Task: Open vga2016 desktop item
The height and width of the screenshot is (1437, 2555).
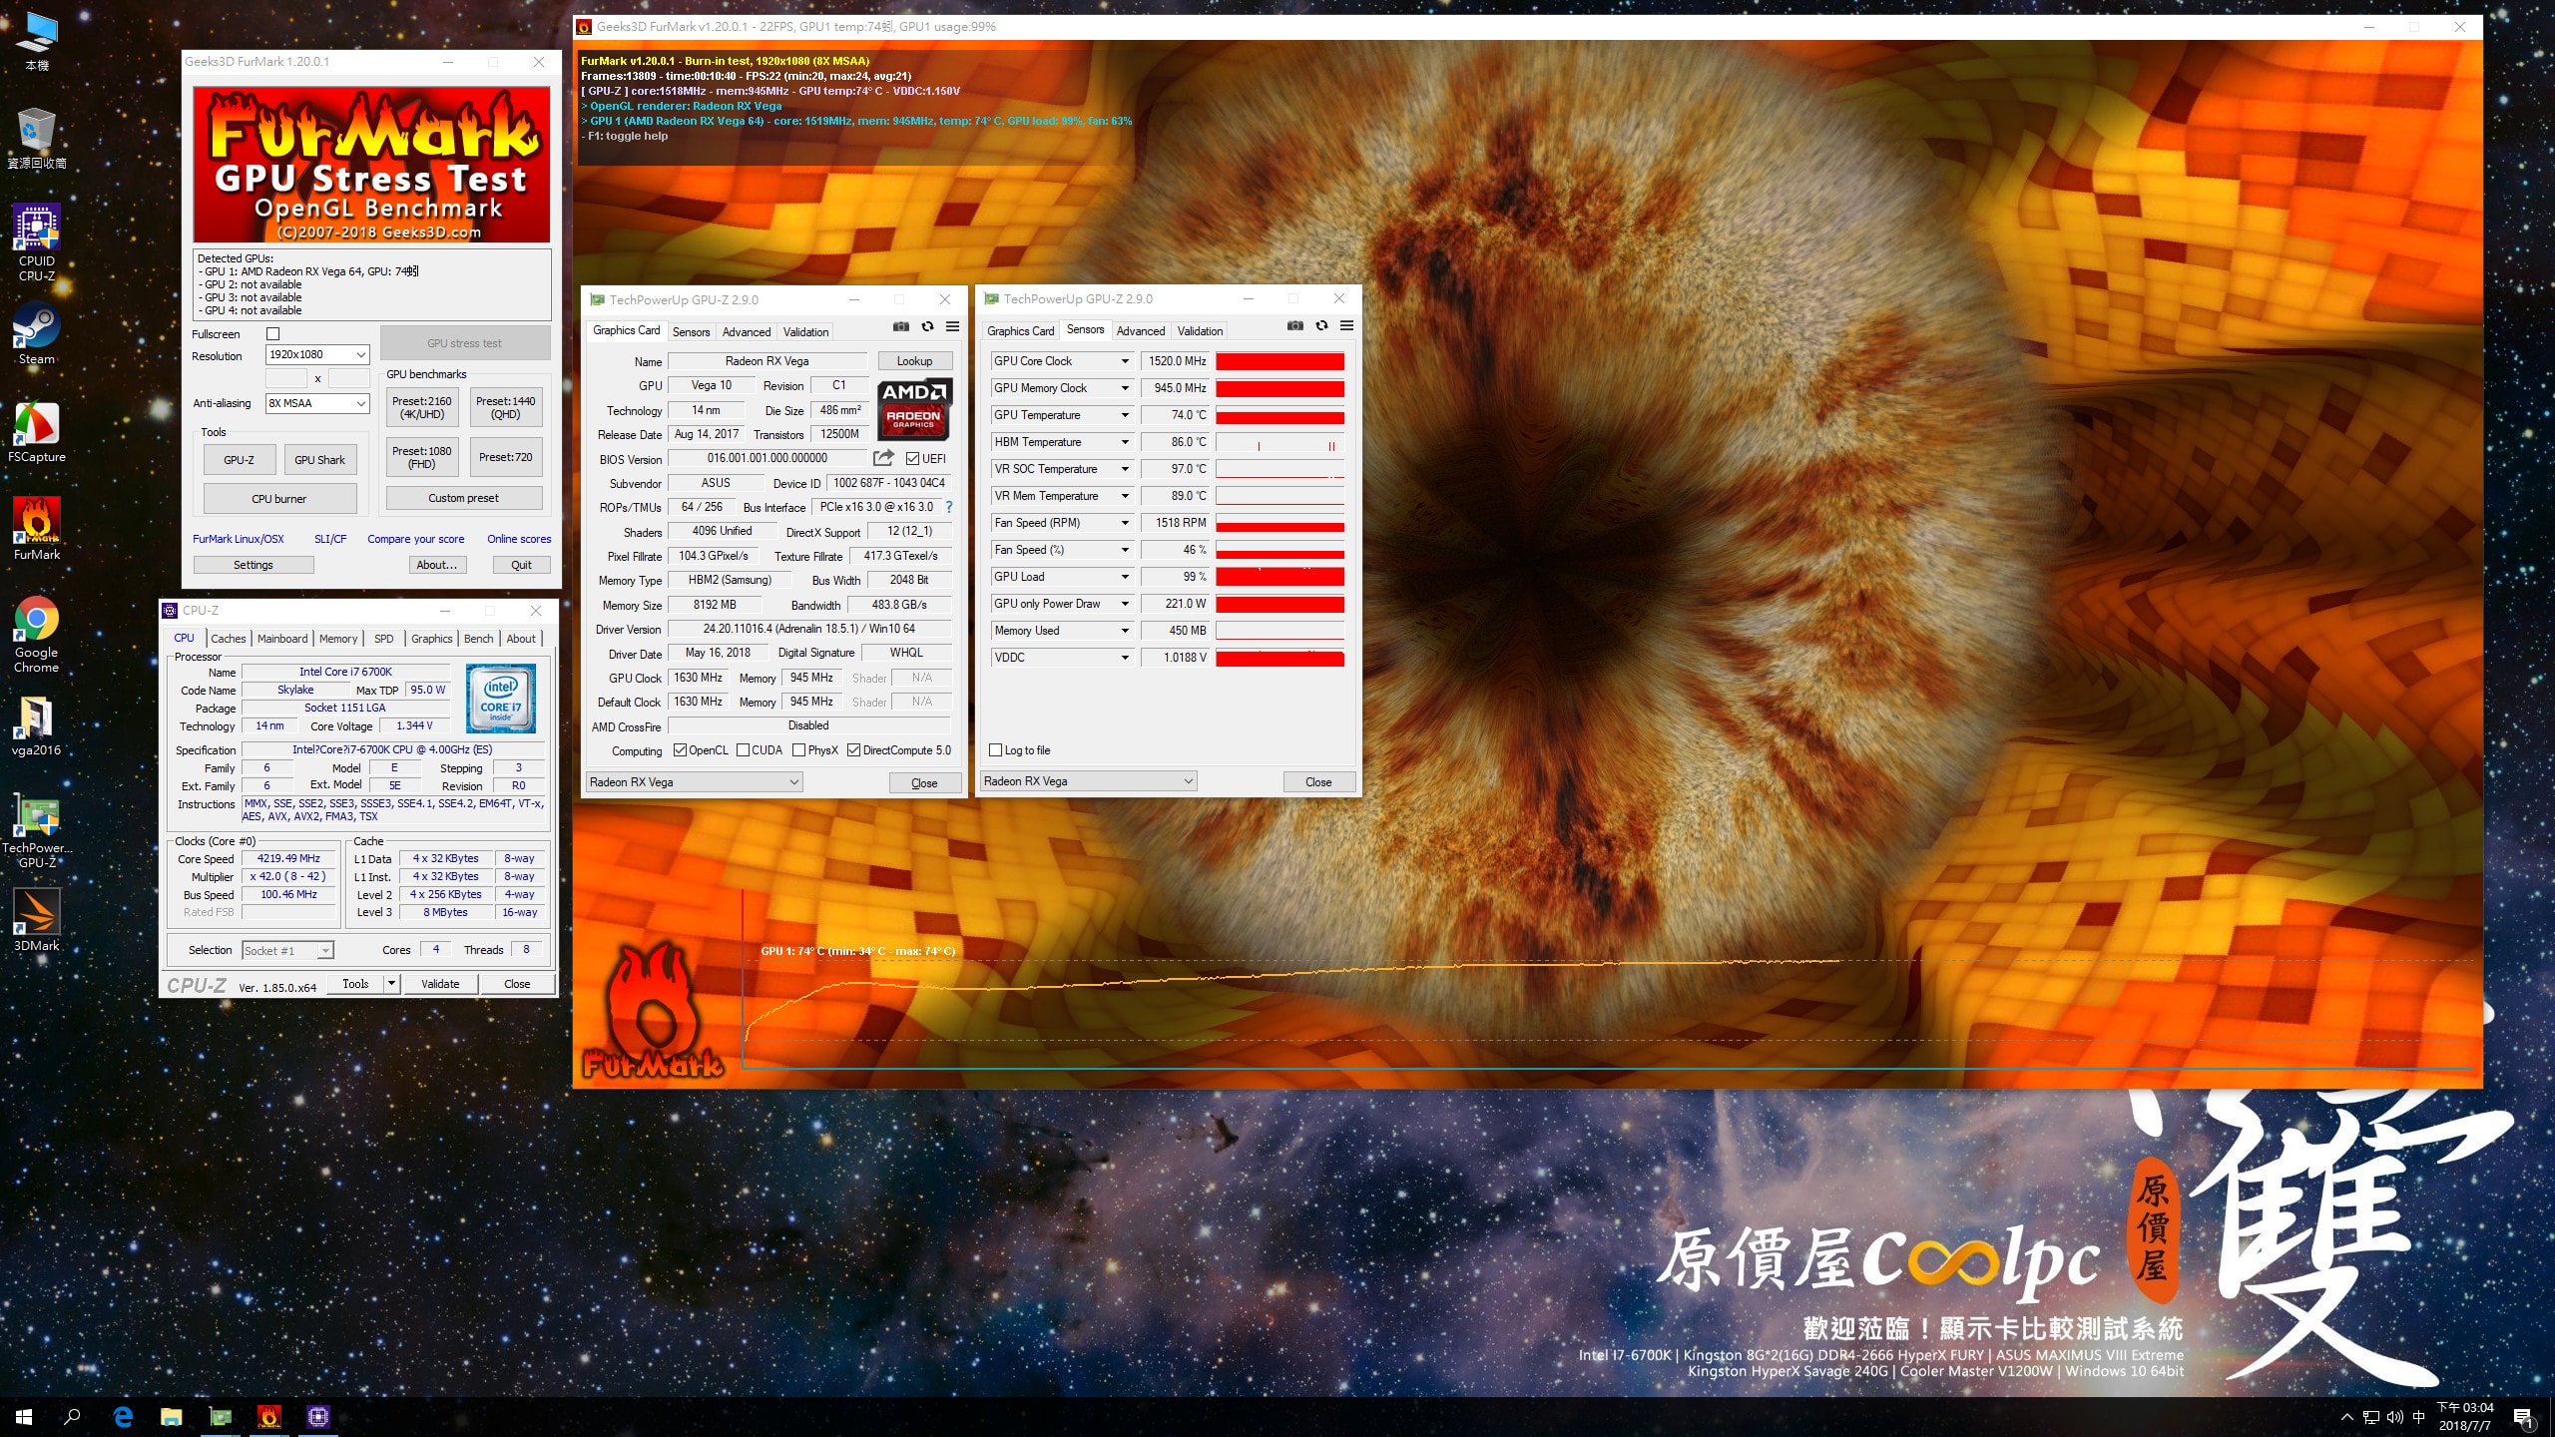Action: 37,725
